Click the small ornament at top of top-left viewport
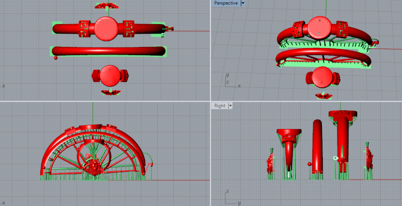402x206 pixels. tap(106, 6)
